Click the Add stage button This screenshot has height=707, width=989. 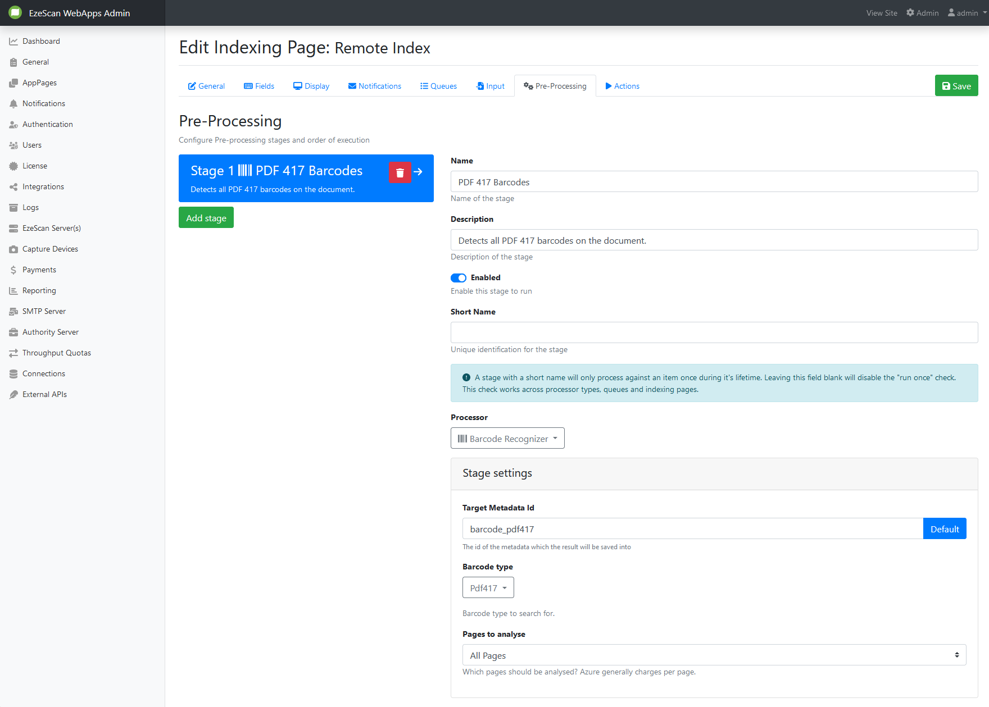[x=206, y=218]
